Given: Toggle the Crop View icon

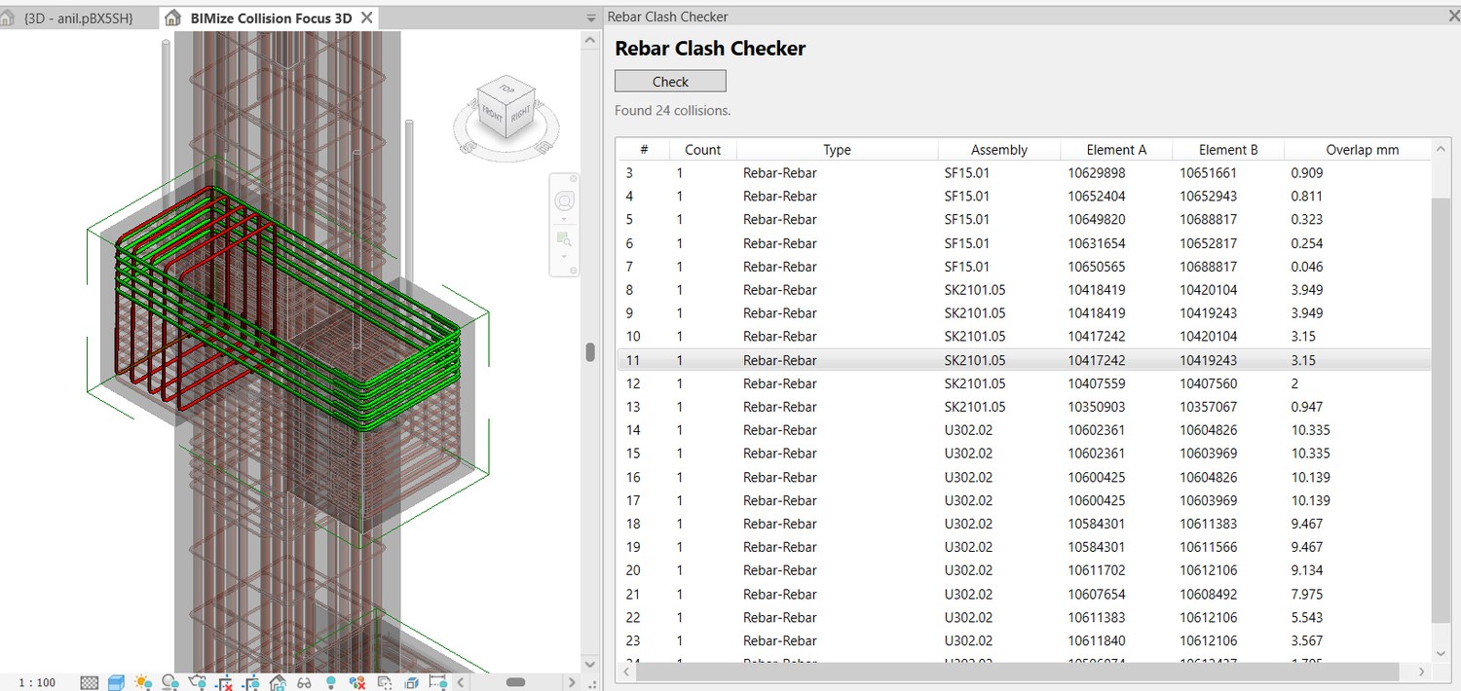Looking at the screenshot, I should pos(224,682).
